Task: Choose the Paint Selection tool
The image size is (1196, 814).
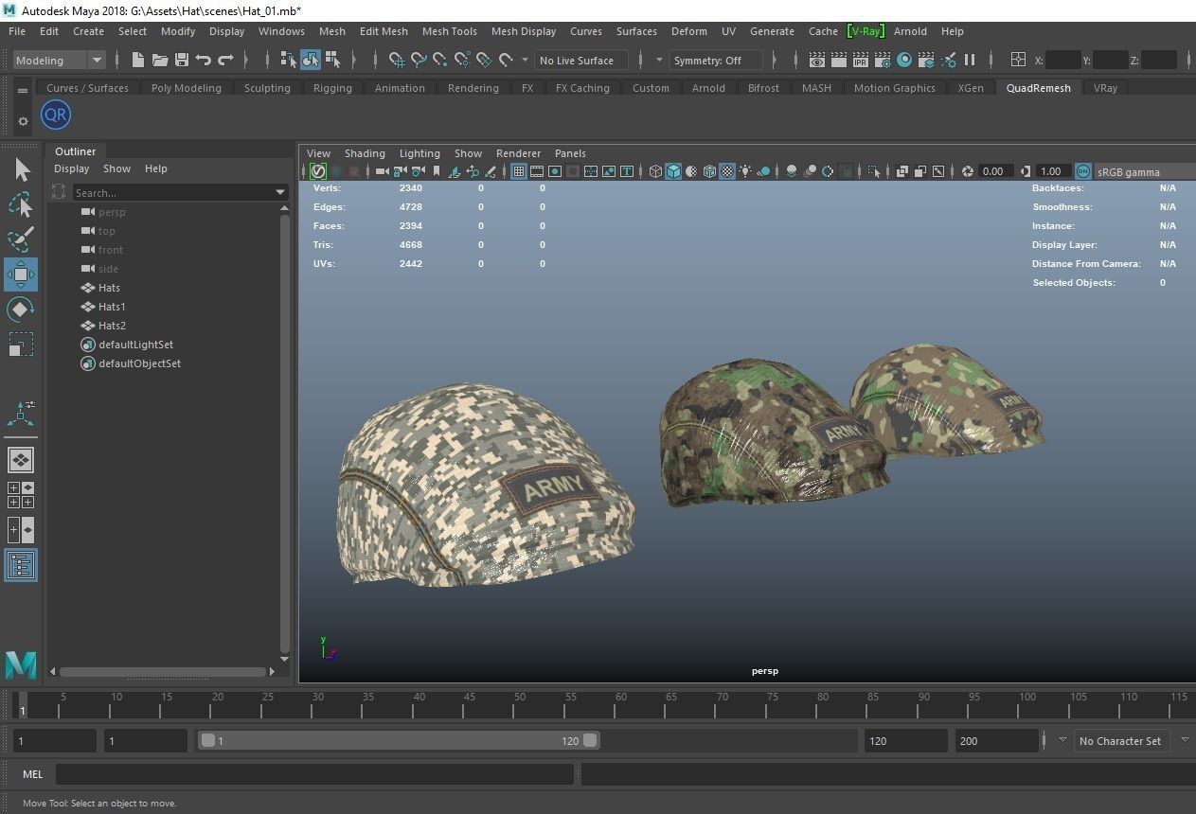Action: pos(21,239)
